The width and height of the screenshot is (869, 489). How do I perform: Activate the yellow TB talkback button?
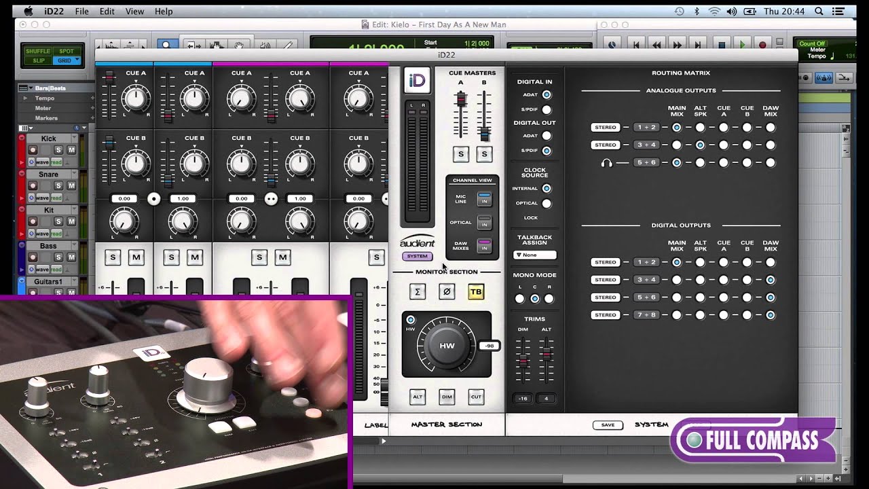pos(476,291)
